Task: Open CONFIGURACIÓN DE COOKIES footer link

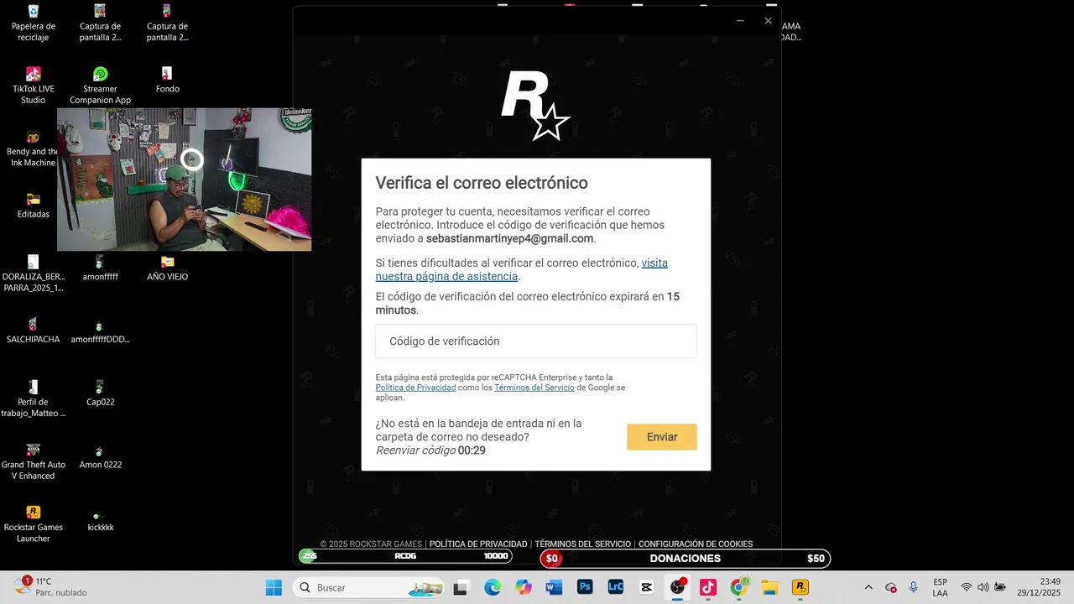Action: click(x=696, y=544)
